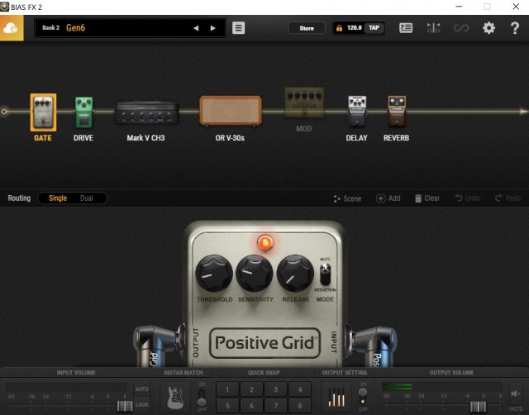Toggle the tempo lock icon

click(x=340, y=28)
